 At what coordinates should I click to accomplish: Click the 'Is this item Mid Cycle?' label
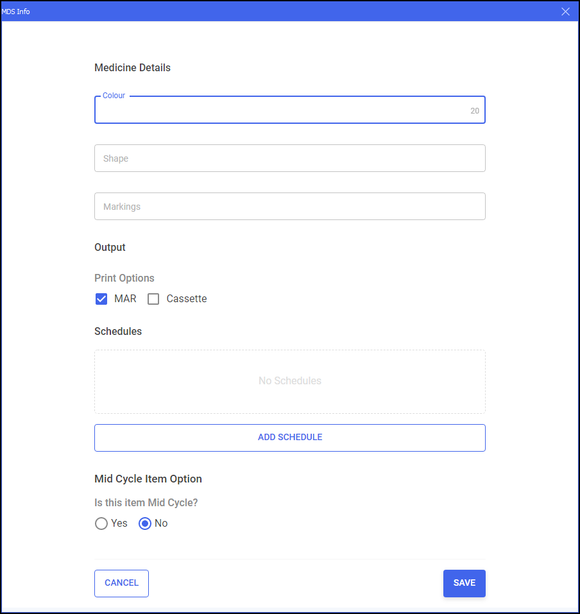(x=146, y=503)
